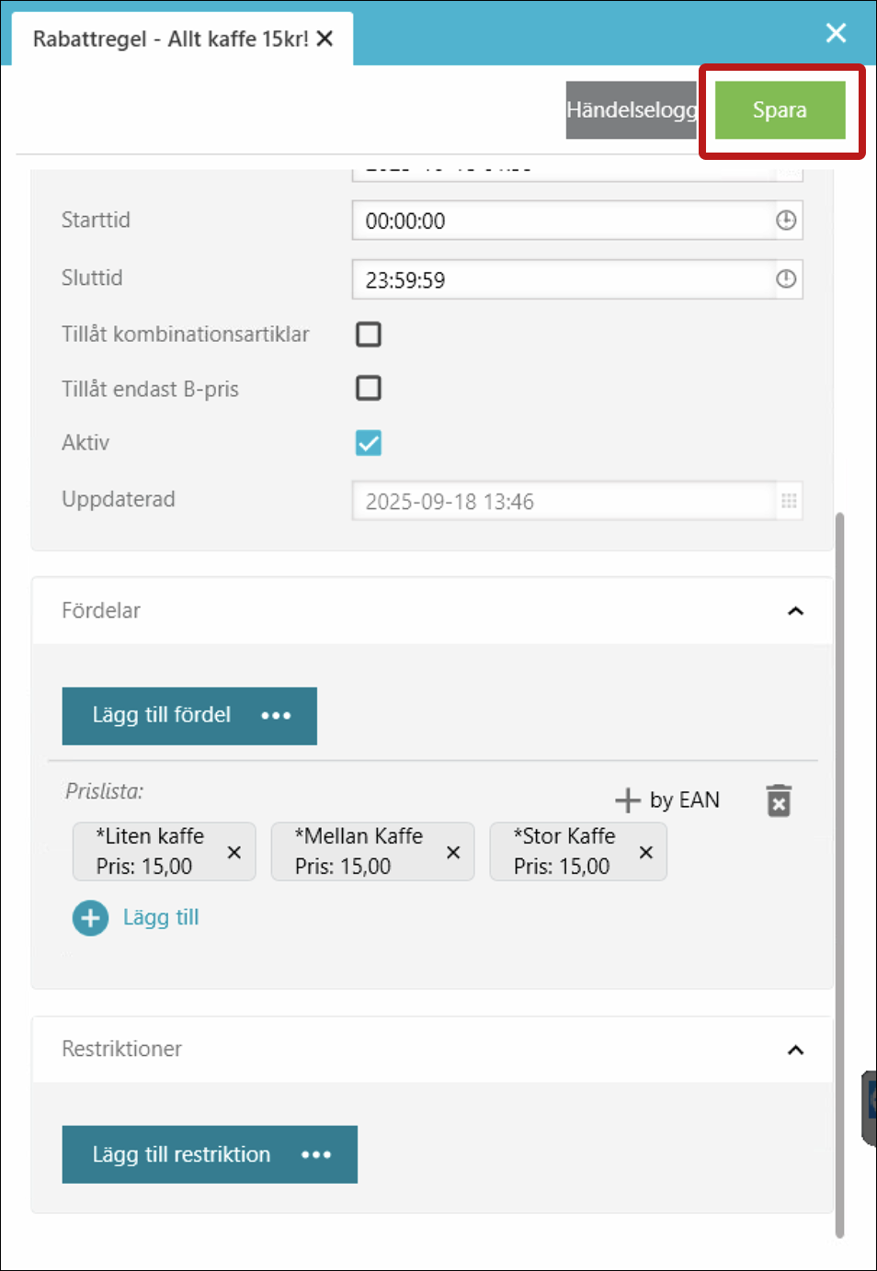Click the vertical scrollbar

839,873
